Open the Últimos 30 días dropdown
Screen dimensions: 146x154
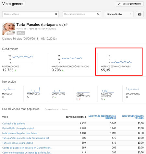pos(119,14)
